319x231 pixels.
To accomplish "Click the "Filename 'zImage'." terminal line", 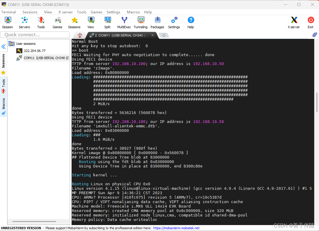I will [93, 68].
